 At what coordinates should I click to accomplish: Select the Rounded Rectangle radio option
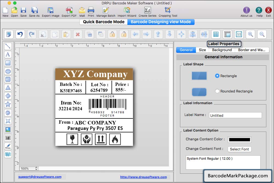(x=217, y=91)
